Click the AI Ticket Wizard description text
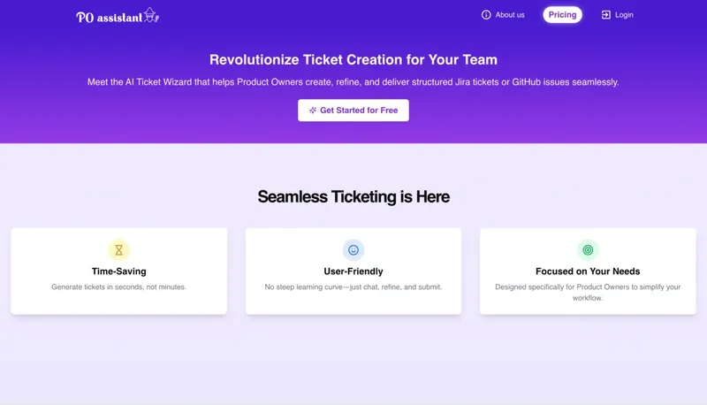 point(353,82)
